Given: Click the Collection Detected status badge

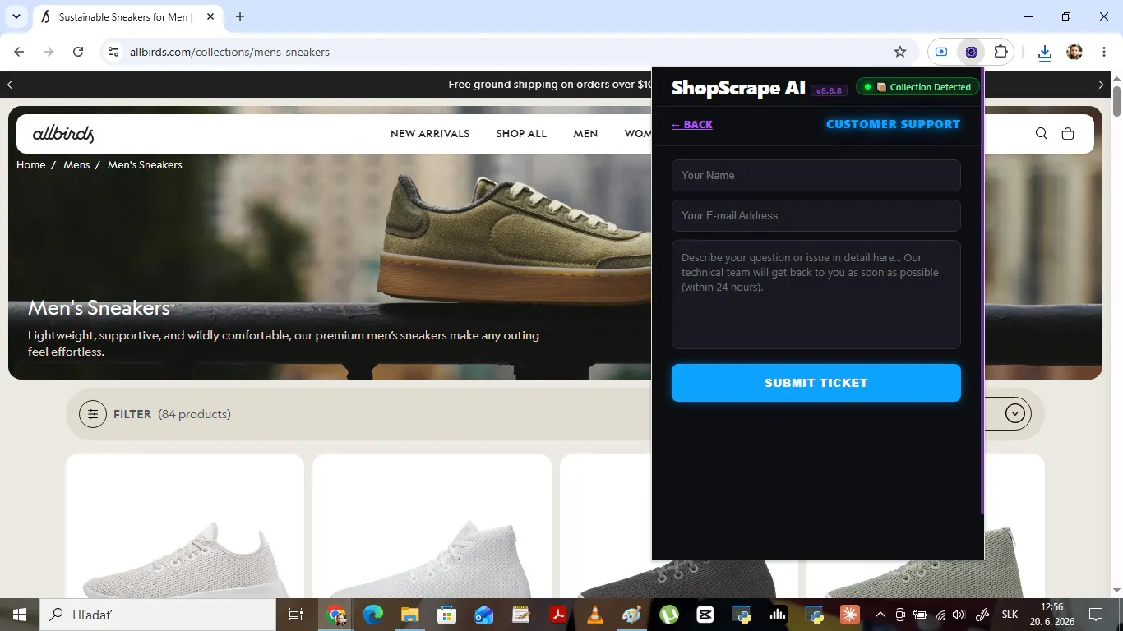Looking at the screenshot, I should [918, 87].
